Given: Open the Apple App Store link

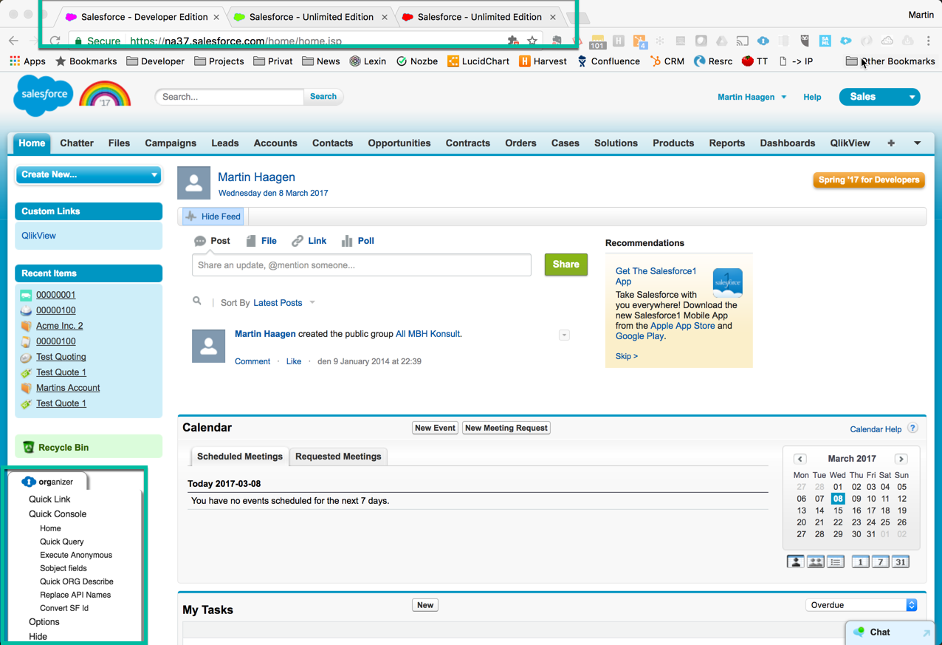Looking at the screenshot, I should [682, 326].
